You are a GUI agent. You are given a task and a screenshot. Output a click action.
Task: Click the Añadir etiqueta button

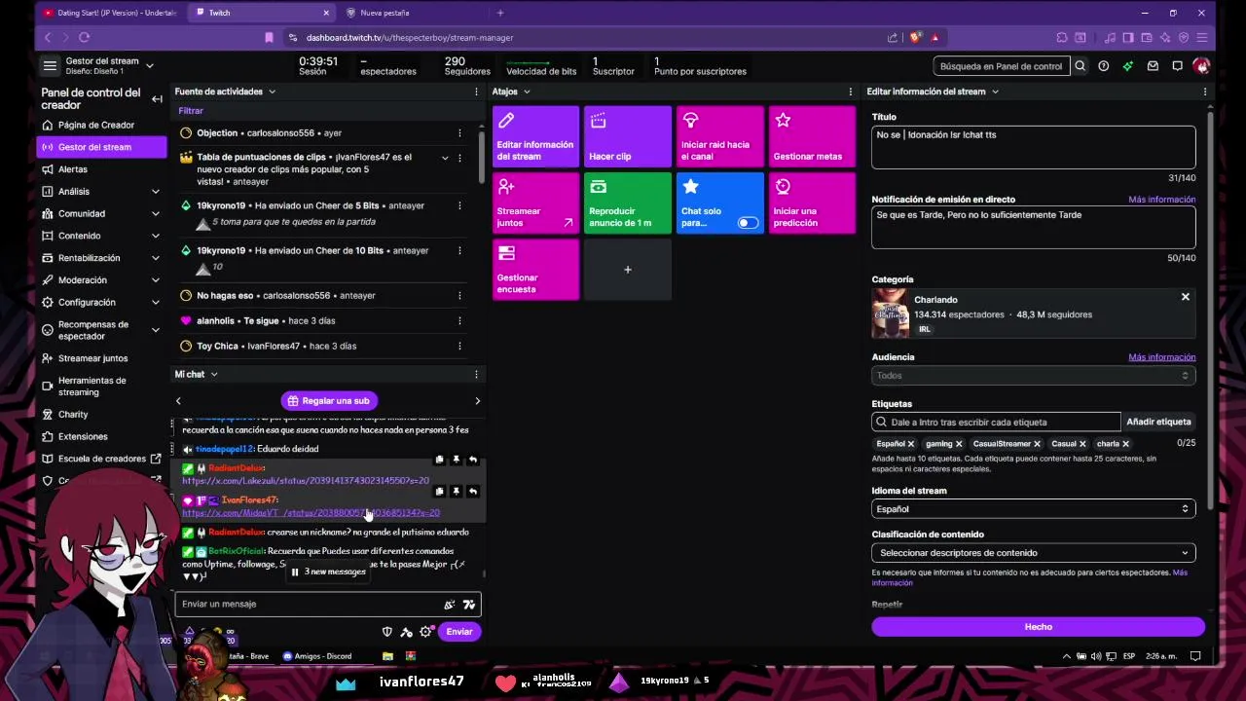(x=1158, y=423)
